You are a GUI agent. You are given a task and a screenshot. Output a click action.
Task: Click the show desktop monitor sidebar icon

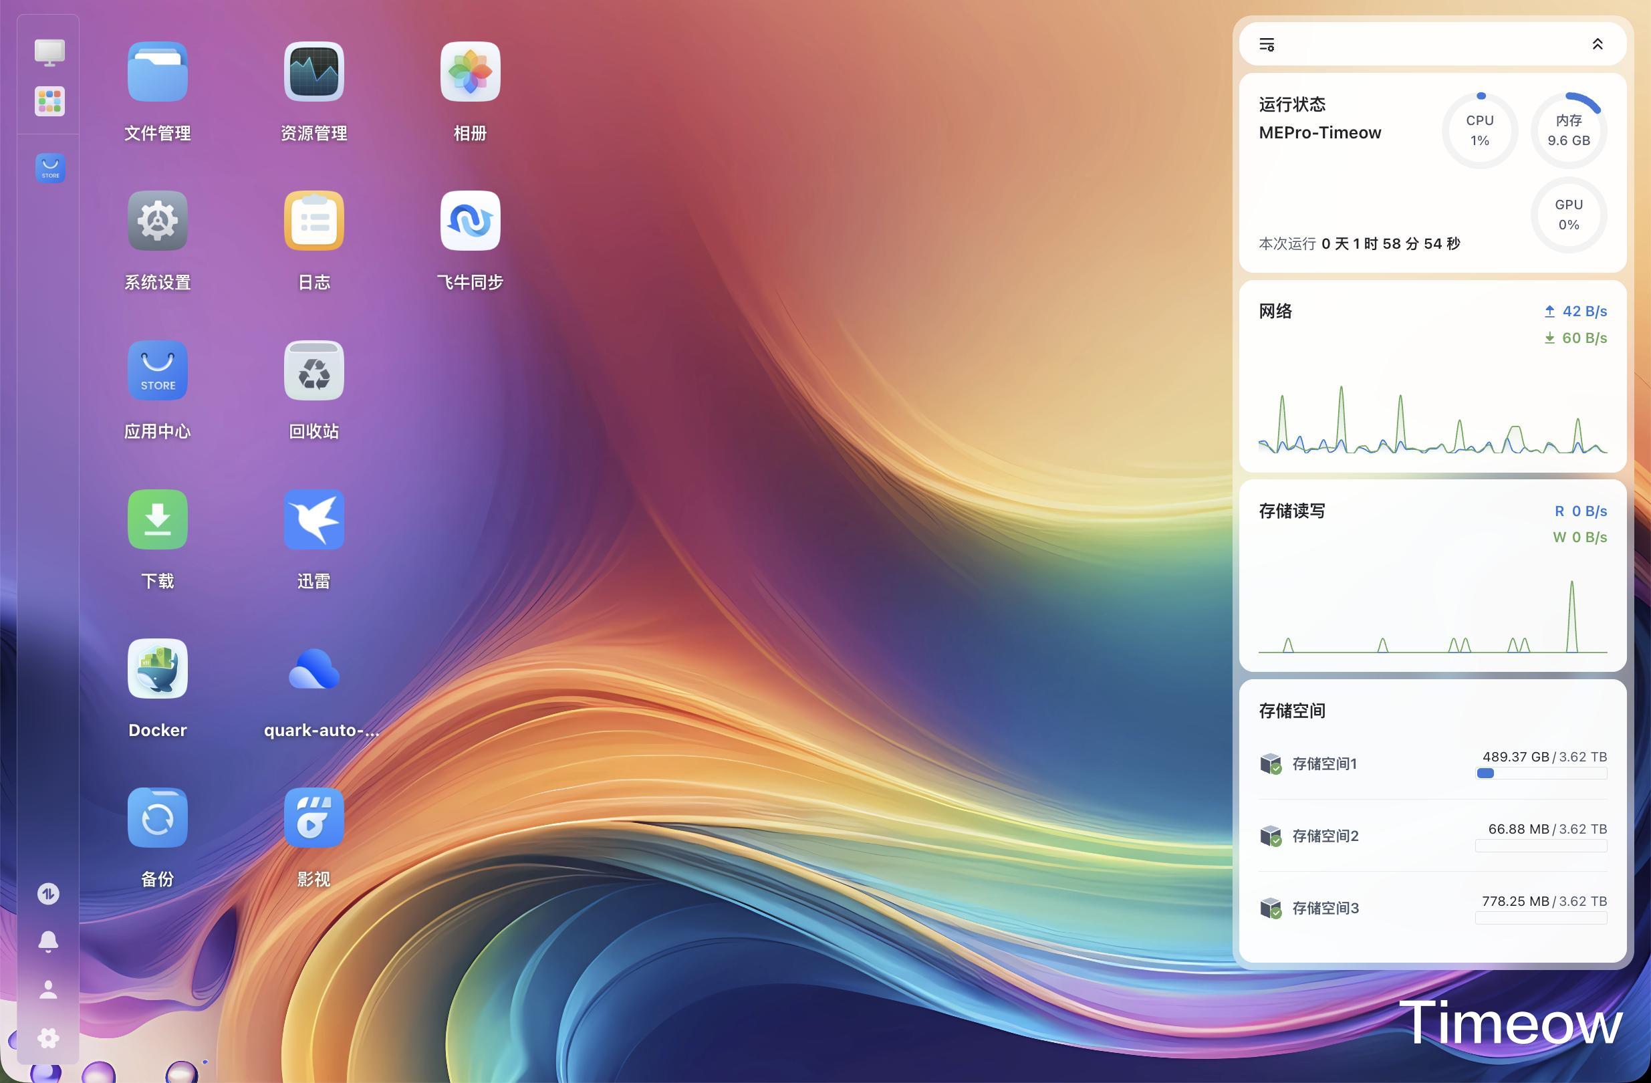(49, 52)
